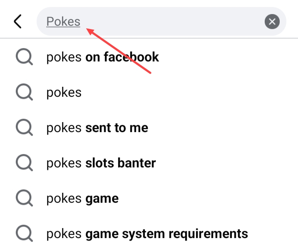Select 'pokes game system requirements' suggestion
This screenshot has width=298, height=251.
pos(147,234)
